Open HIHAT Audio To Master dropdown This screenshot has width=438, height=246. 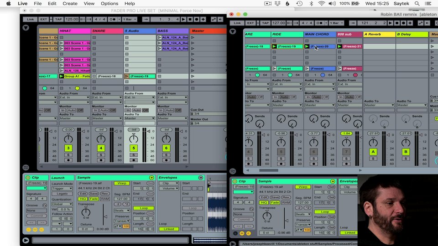(x=74, y=118)
